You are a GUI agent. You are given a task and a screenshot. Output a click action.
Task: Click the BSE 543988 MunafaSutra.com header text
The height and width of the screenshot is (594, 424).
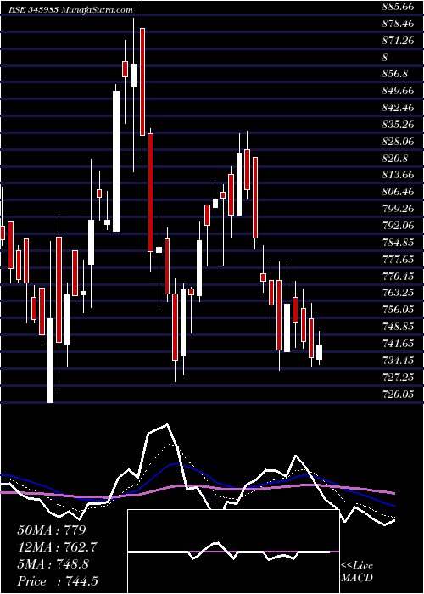[70, 10]
